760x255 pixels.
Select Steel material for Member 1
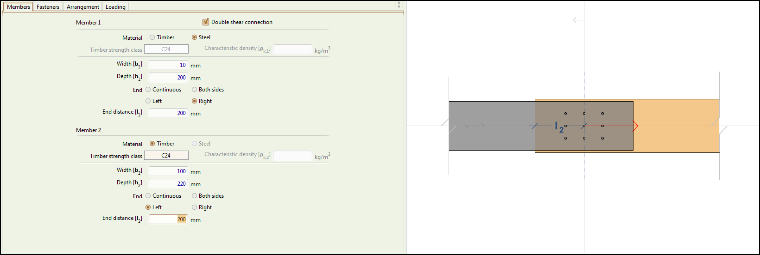click(194, 37)
